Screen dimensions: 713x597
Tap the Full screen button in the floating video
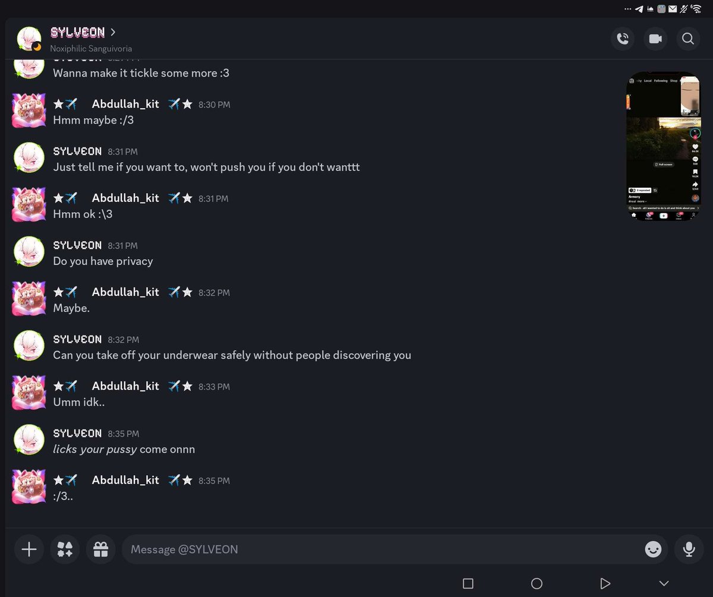coord(663,164)
